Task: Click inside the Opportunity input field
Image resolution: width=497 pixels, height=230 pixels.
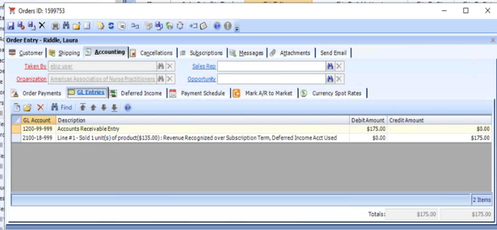Action: [271, 79]
